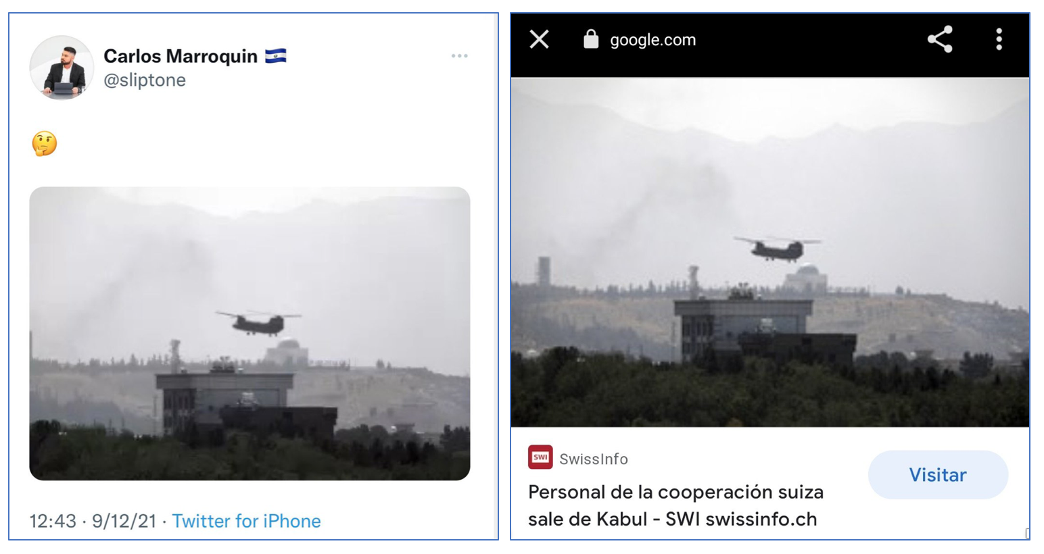Click the red SWI logo icon
Viewport: 1044px width, 554px height.
point(540,457)
